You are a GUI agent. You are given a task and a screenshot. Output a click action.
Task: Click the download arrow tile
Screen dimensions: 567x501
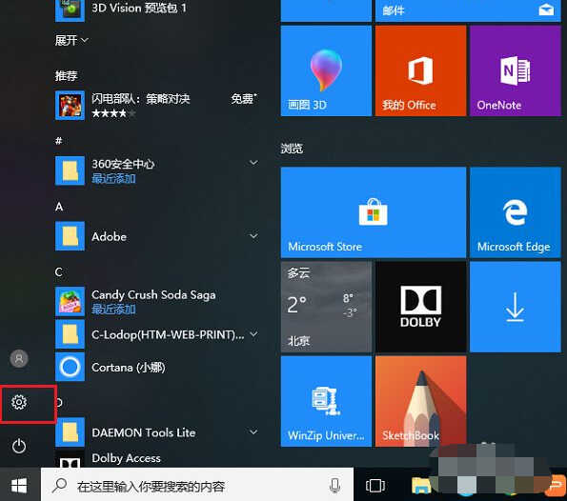click(x=516, y=307)
